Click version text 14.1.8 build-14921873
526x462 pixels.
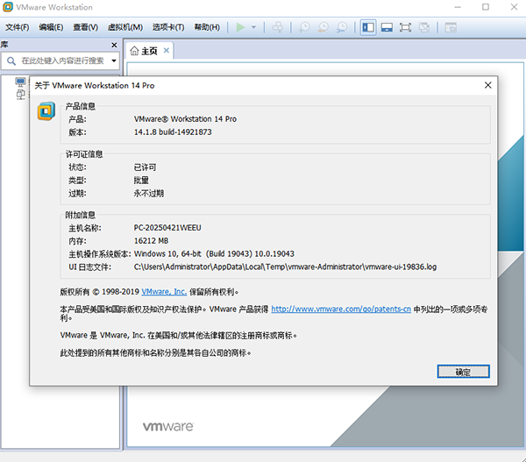(173, 131)
